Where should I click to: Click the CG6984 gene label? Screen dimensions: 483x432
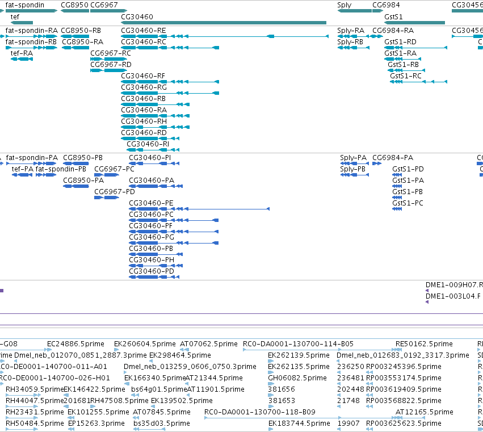pyautogui.click(x=386, y=5)
